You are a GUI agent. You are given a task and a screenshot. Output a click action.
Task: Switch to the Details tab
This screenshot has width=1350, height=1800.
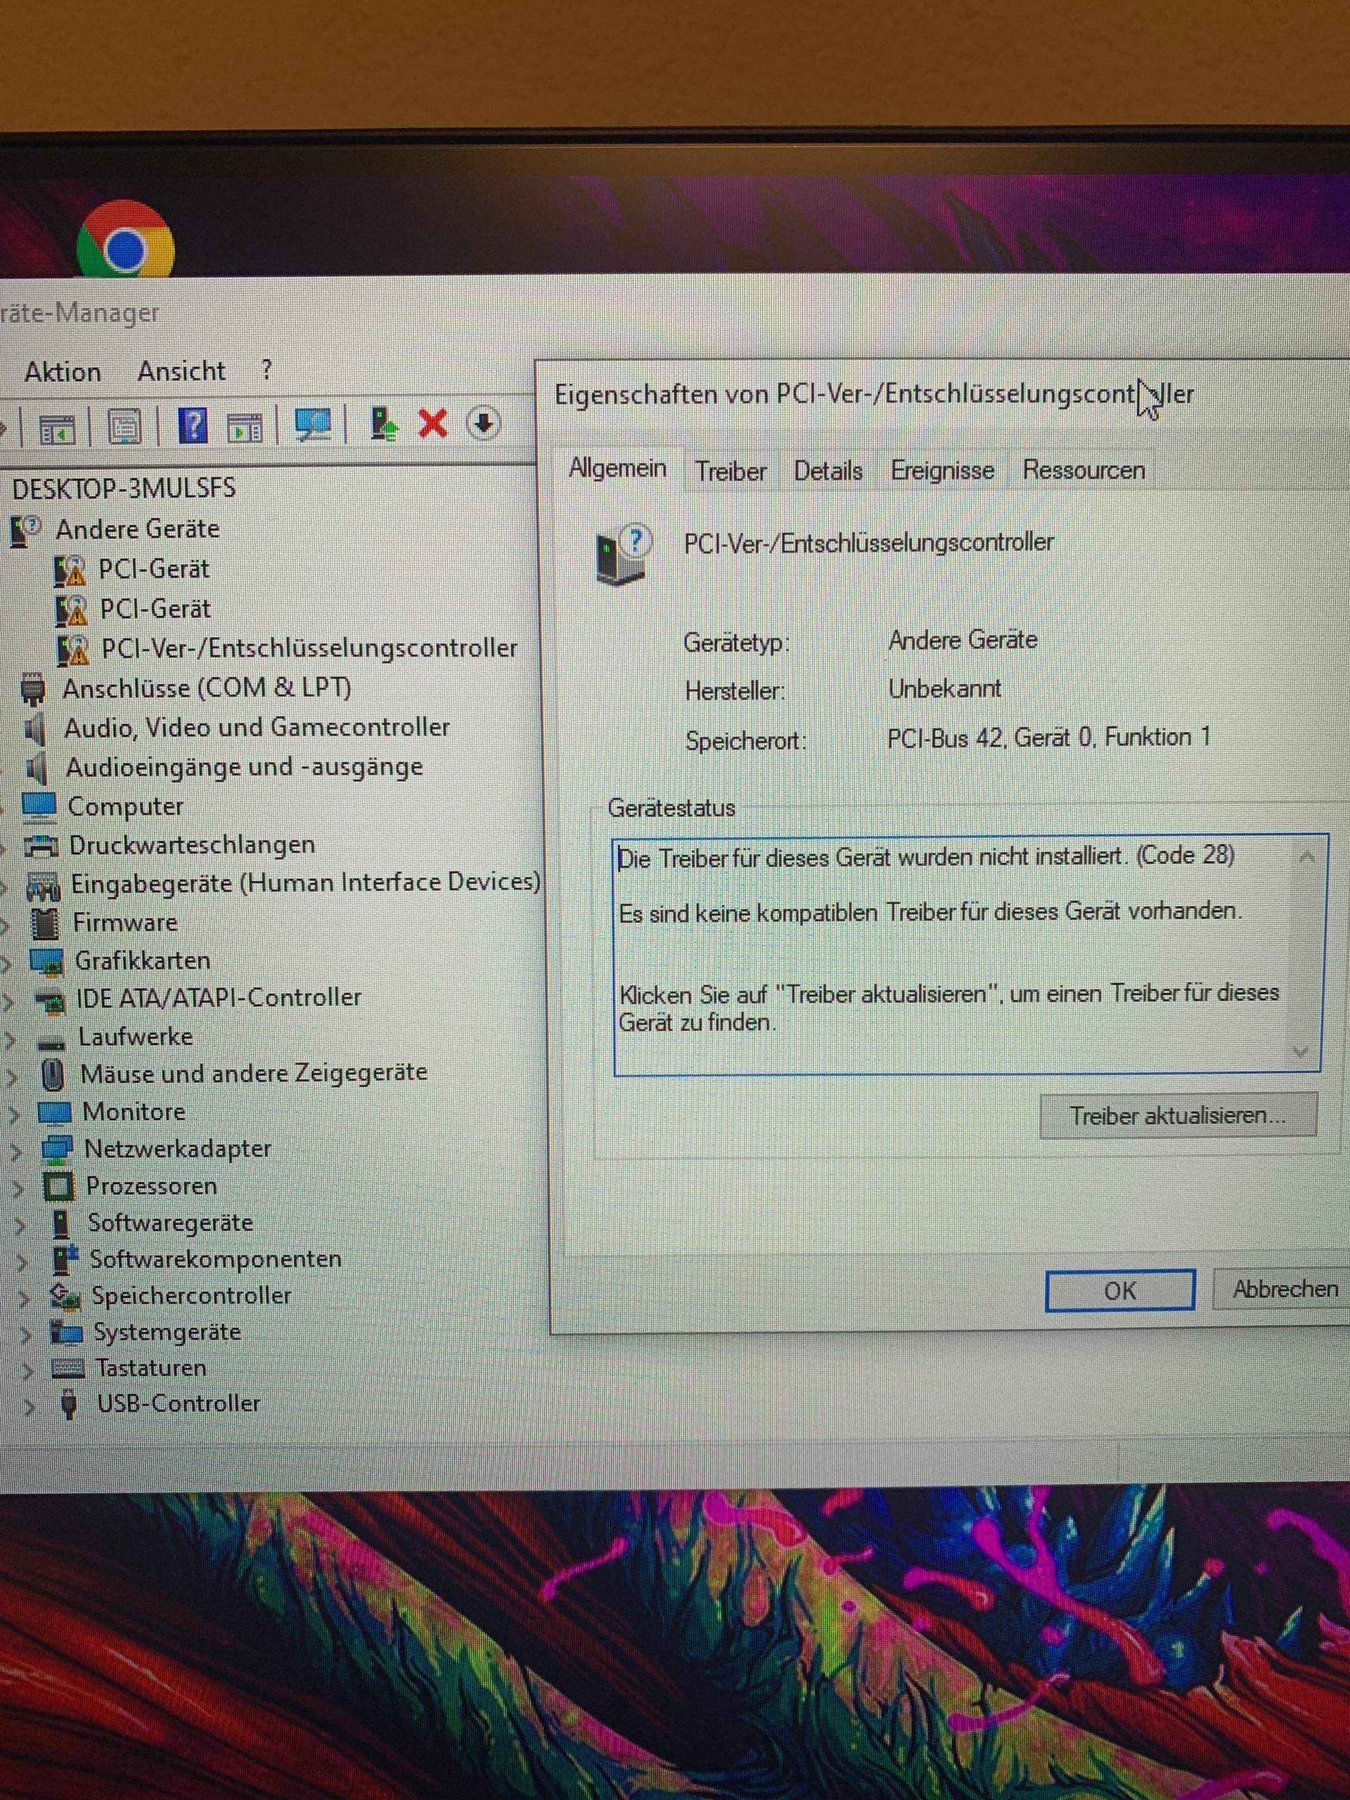click(828, 470)
